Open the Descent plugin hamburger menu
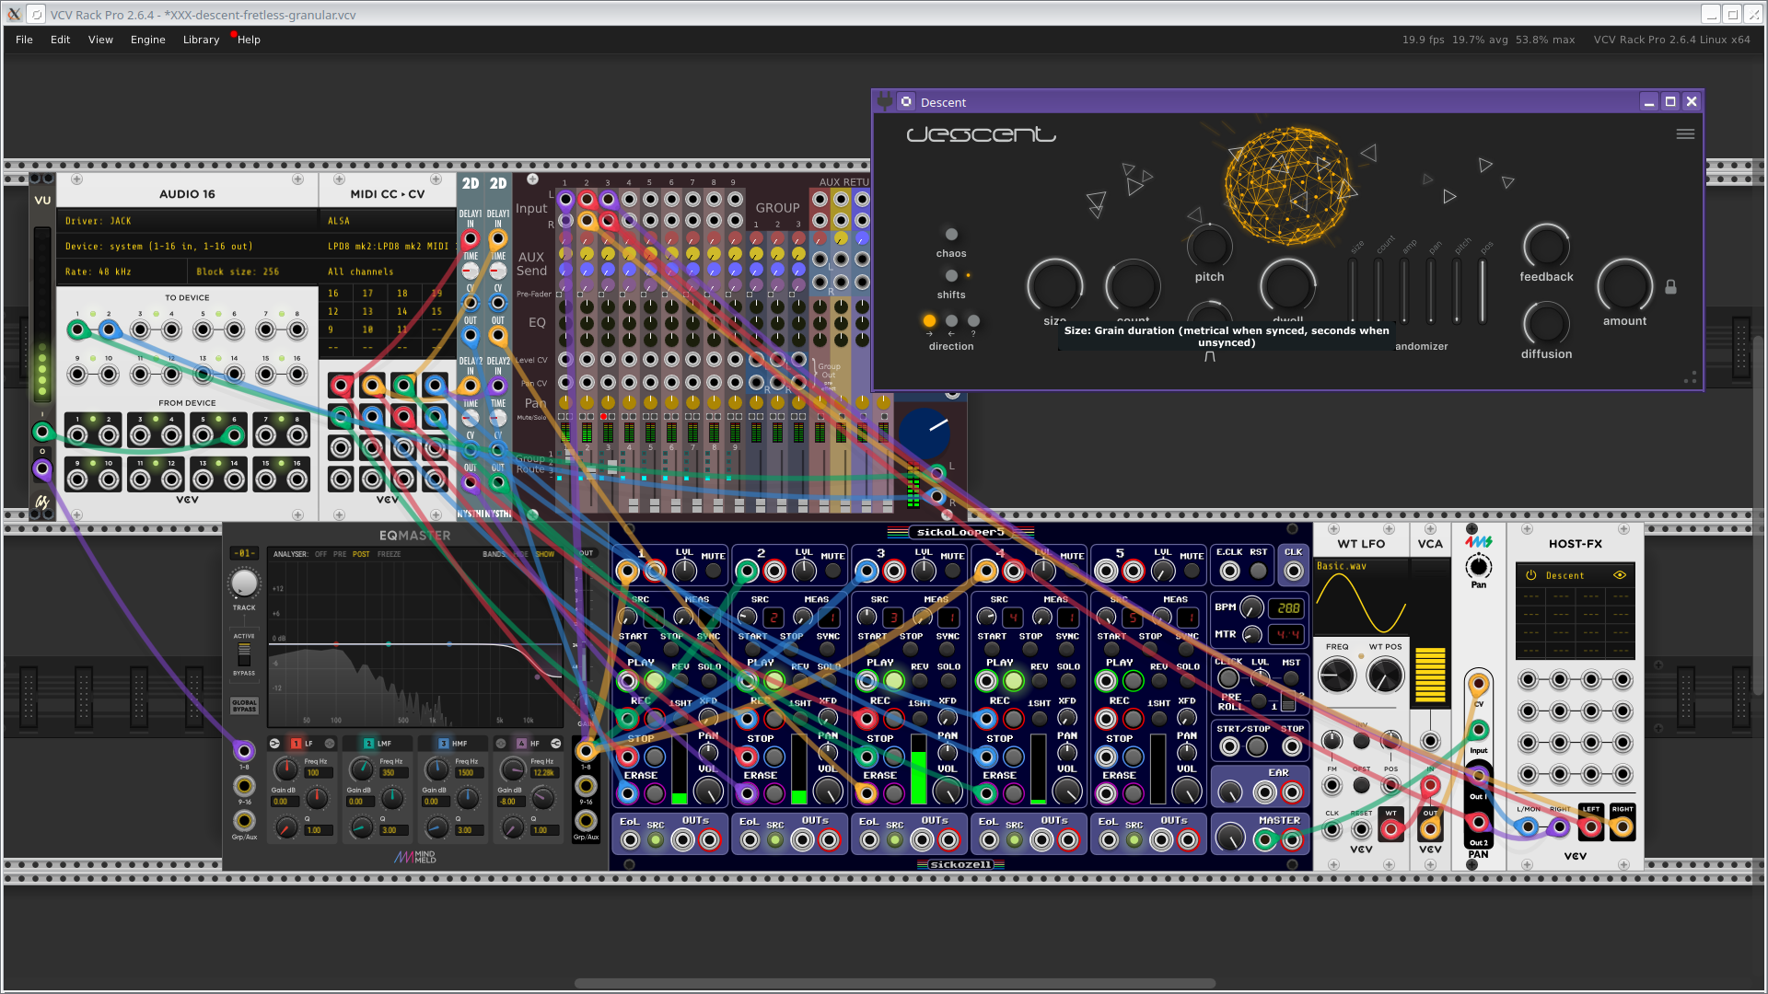The width and height of the screenshot is (1768, 994). [x=1685, y=134]
